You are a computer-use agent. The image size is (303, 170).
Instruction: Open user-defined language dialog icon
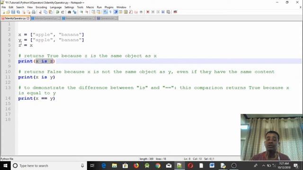coord(121,12)
